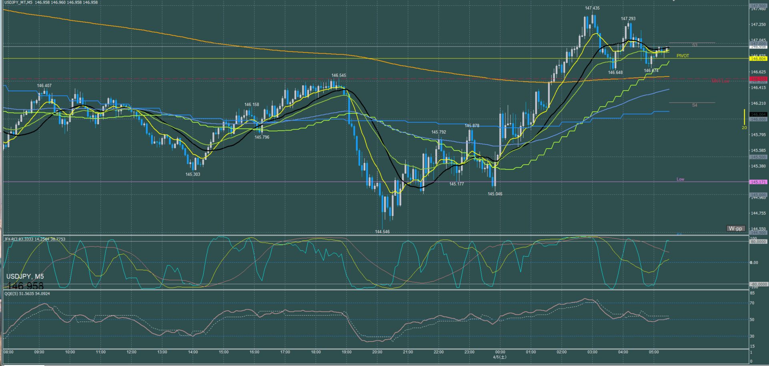
Task: Click the red MN1 Low label
Action: 720,81
